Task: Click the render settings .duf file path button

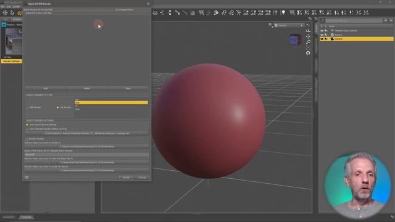Action: coord(86,133)
